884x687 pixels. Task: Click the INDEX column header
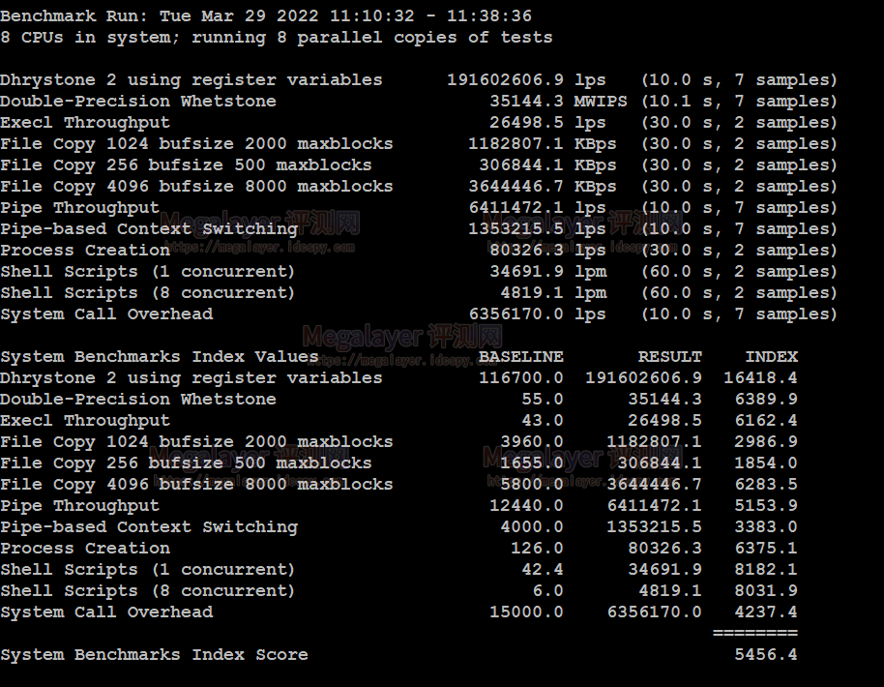[x=771, y=357]
